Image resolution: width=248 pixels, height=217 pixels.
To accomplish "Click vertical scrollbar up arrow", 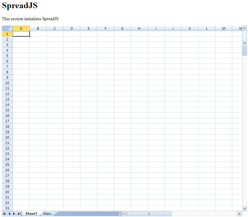I will tap(244, 28).
